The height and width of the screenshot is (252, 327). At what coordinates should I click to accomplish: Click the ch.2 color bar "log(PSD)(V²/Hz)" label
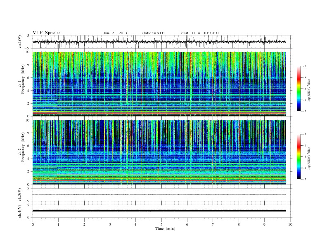pos(309,158)
